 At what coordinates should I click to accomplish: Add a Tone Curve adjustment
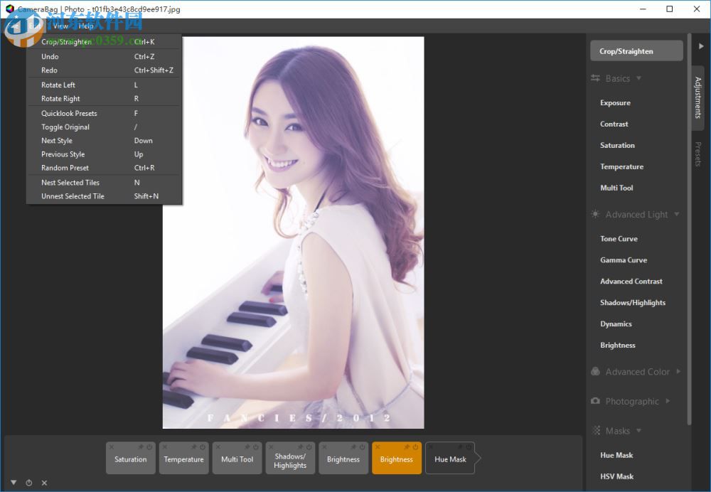619,238
